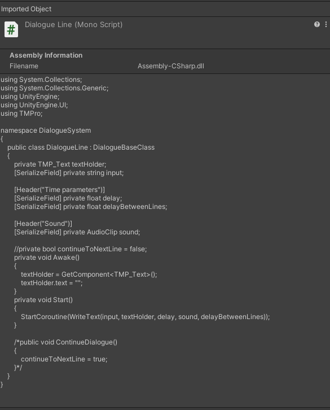Select the Assembly-CSharp.dll value
The image size is (330, 410).
(171, 66)
